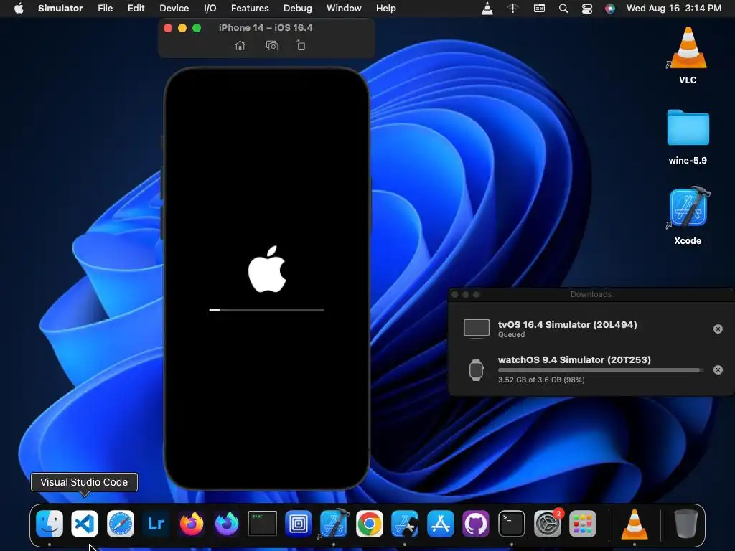Launch Google Chrome from the dock
735x551 pixels.
[370, 523]
